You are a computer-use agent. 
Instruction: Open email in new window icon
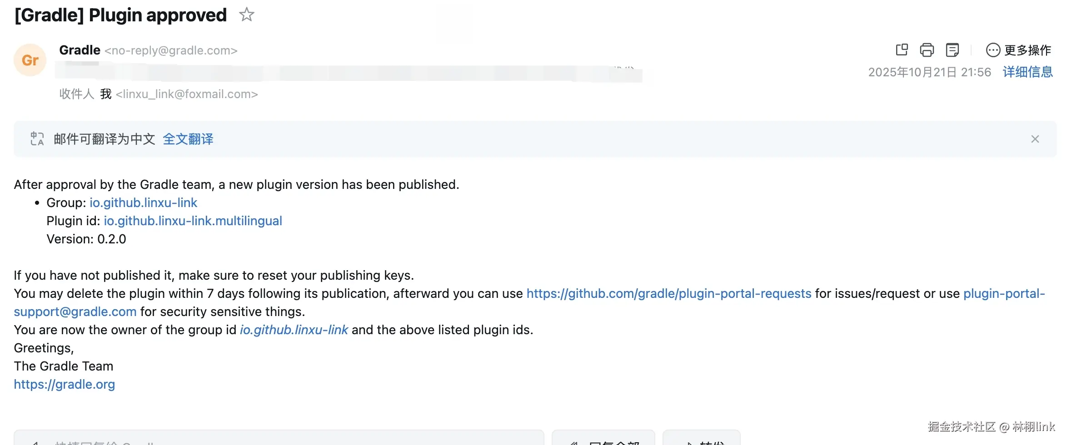(x=902, y=50)
